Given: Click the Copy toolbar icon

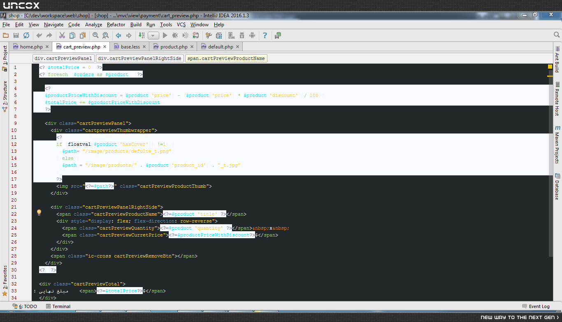Looking at the screenshot, I should (72, 36).
